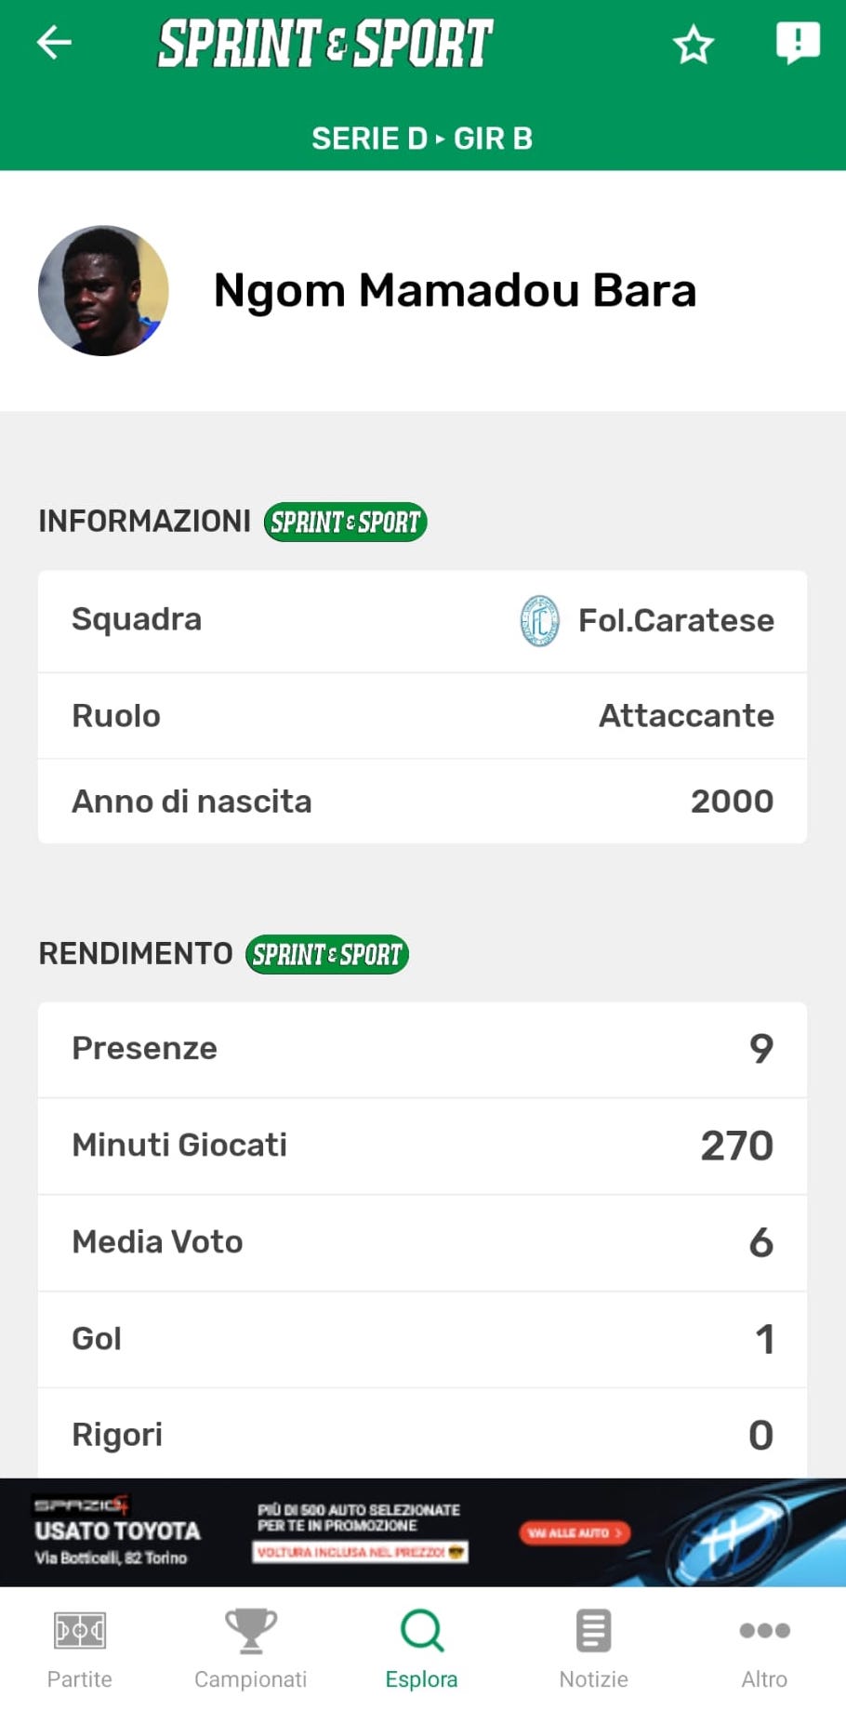Screen dimensions: 846x1710
Task: Select the Squadra Fol.Caratese row
Action: coord(422,620)
